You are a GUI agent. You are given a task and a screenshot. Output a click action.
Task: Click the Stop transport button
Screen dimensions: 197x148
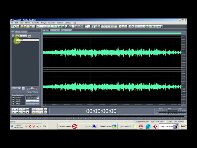pos(13,109)
